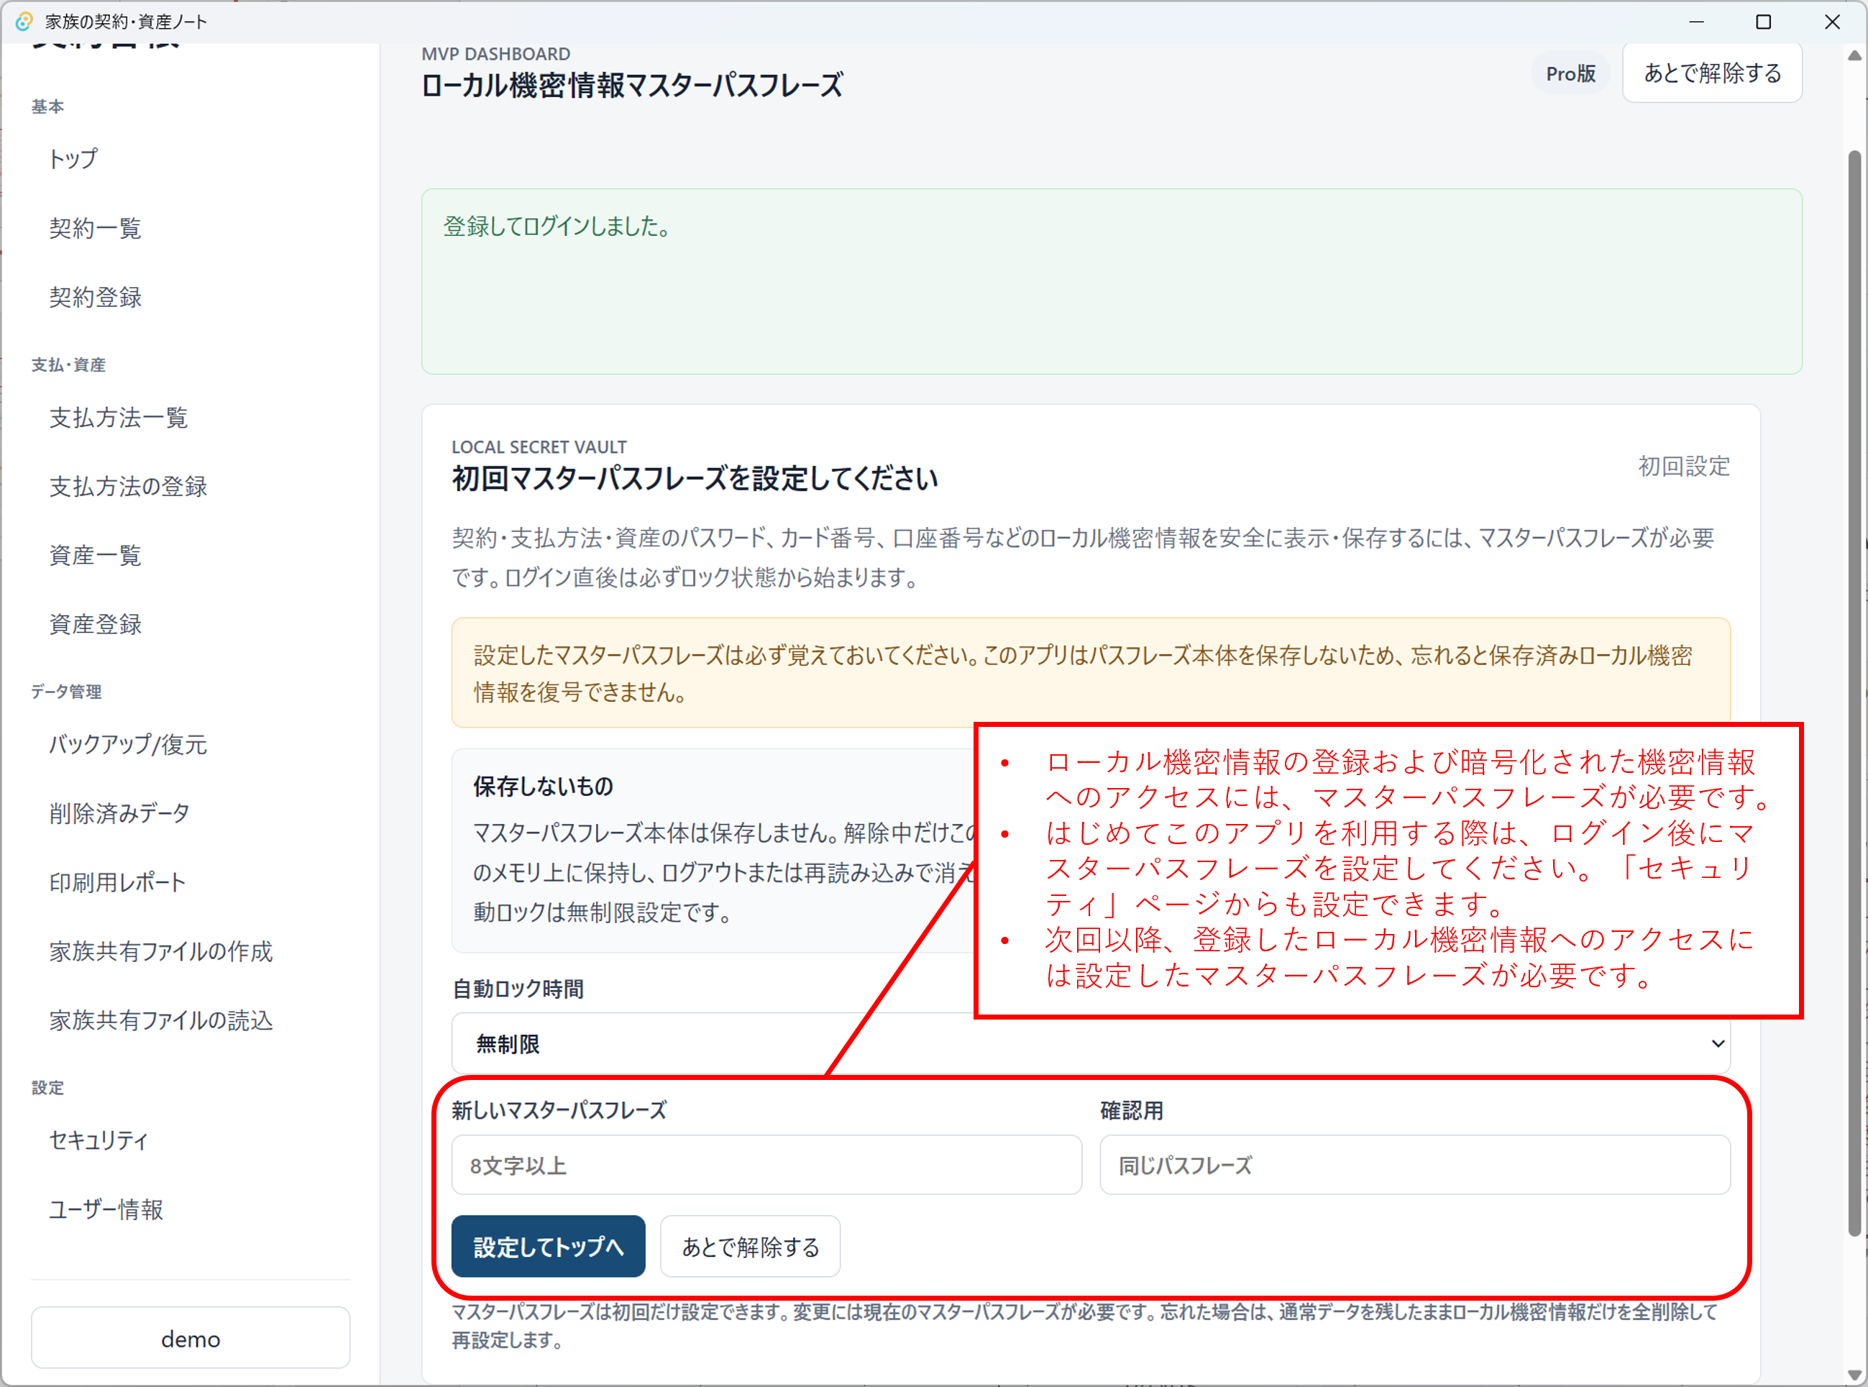Image resolution: width=1868 pixels, height=1387 pixels.
Task: Click the 初回設定 label in the vault card
Action: tap(1684, 466)
